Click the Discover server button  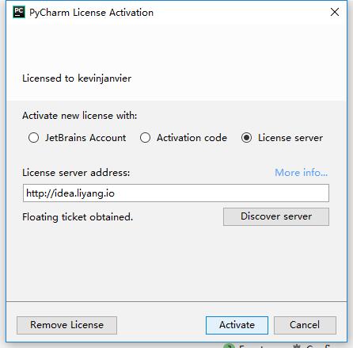tap(276, 216)
